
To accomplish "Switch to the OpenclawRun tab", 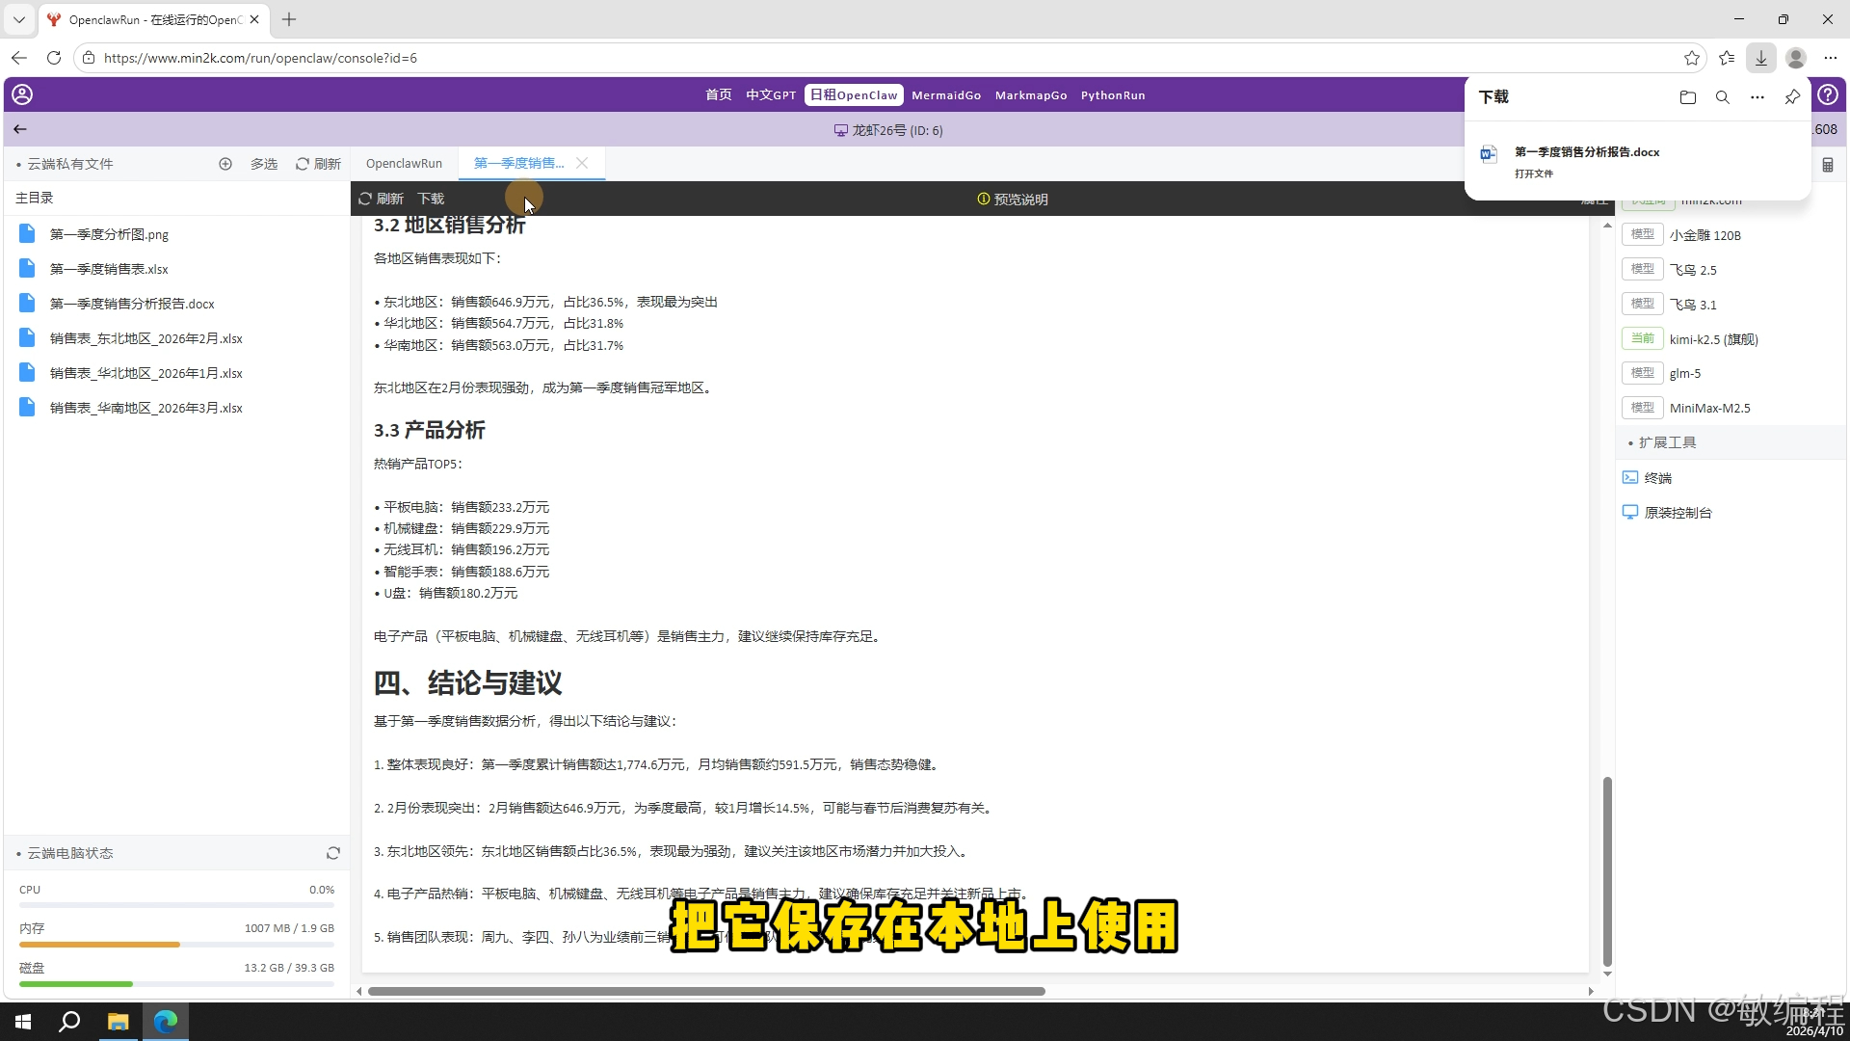I will pyautogui.click(x=404, y=164).
